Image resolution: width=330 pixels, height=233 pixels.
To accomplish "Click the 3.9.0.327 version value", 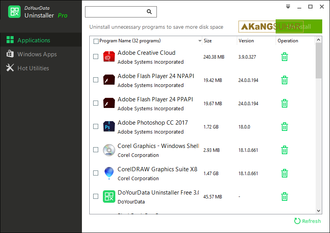I will tap(247, 57).
